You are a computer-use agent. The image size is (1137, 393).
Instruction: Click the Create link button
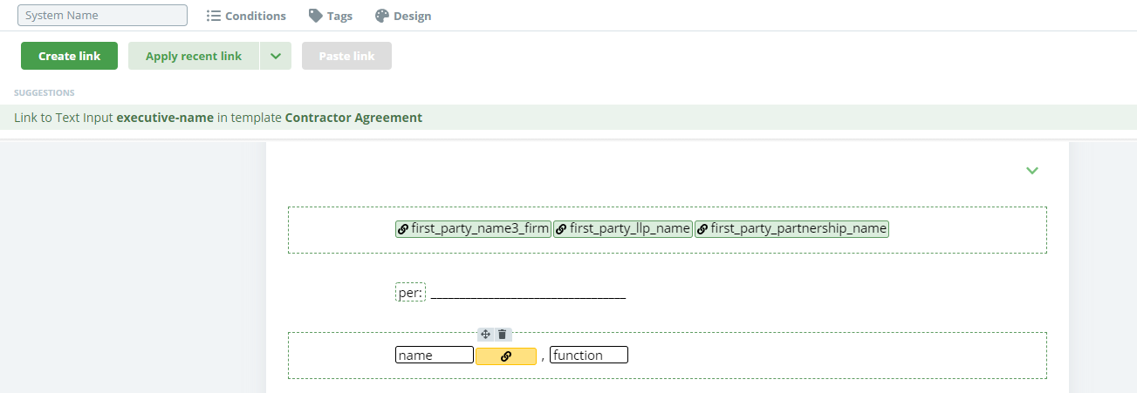[69, 56]
